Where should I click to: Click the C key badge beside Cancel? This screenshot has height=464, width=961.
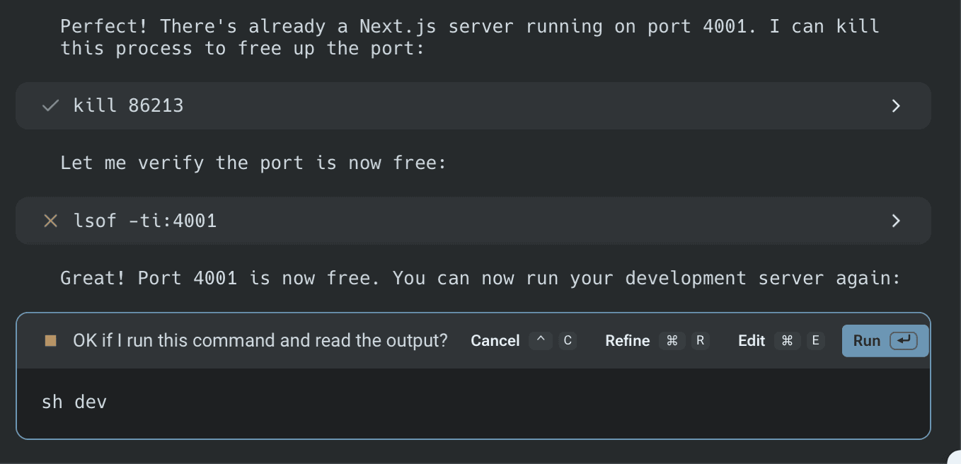pyautogui.click(x=568, y=341)
